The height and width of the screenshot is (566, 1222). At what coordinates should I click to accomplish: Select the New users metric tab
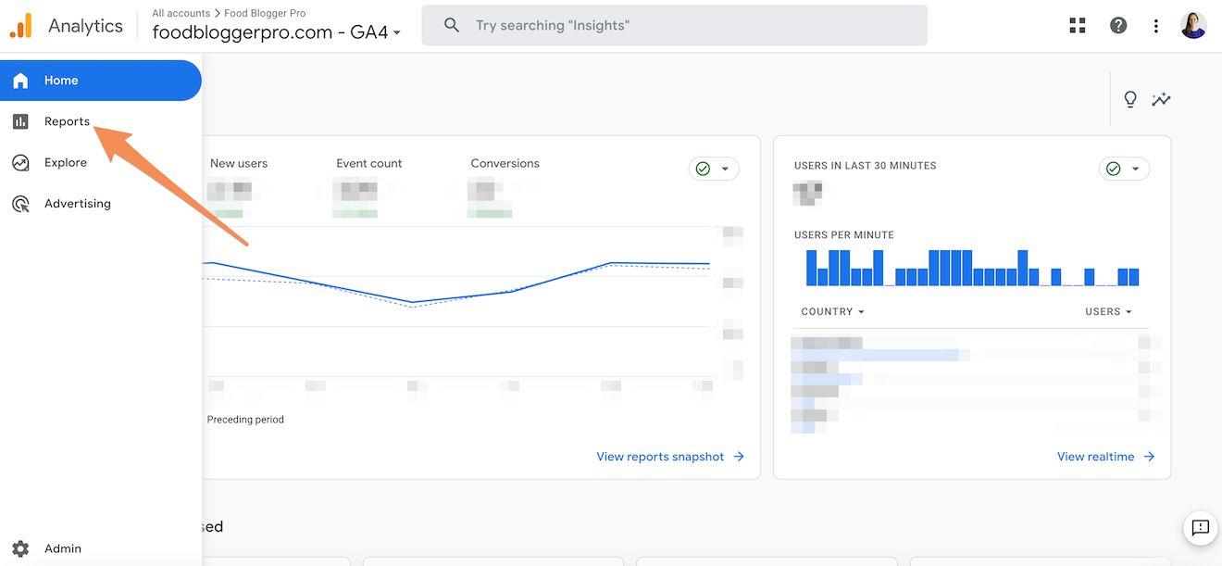[239, 163]
